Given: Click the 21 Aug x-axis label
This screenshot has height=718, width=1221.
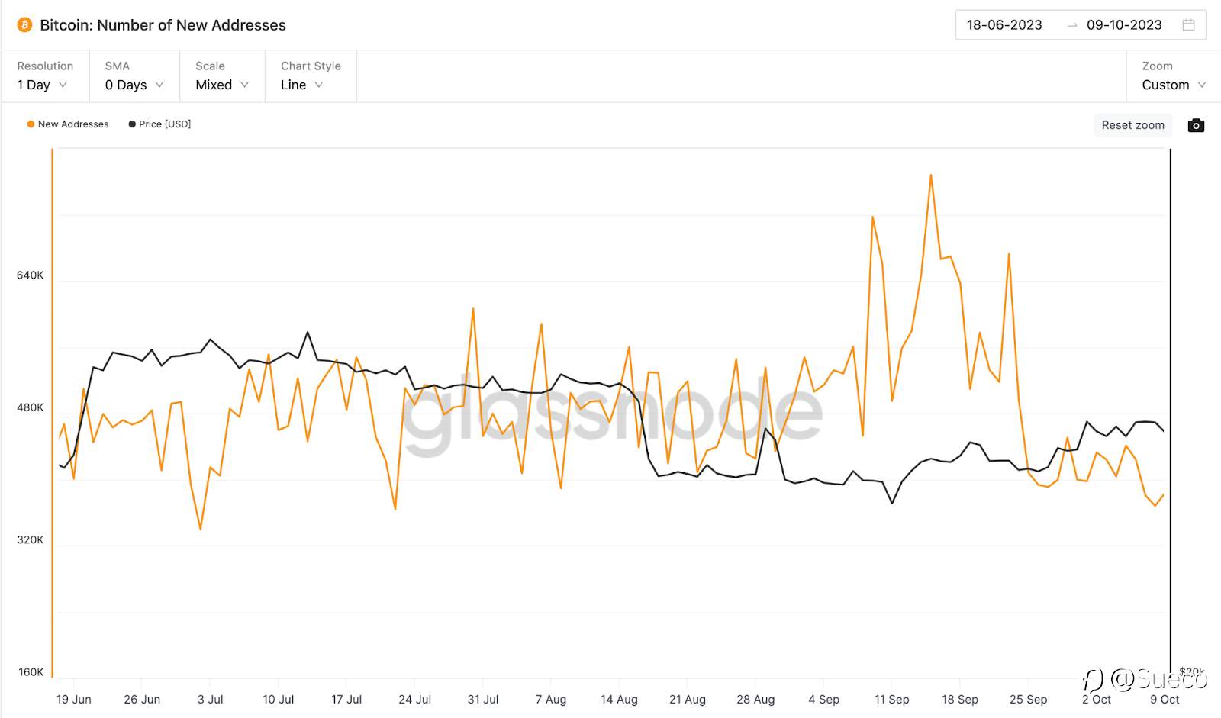Looking at the screenshot, I should click(x=688, y=700).
